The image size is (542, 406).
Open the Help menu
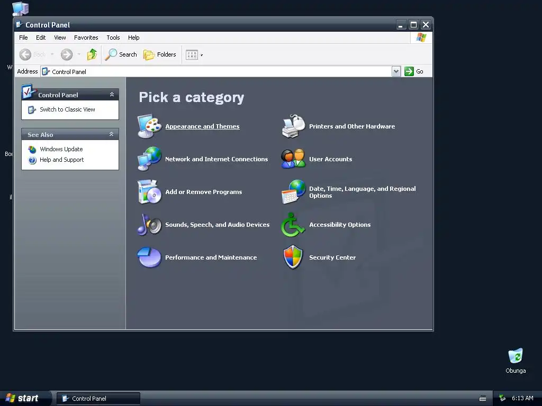click(134, 38)
